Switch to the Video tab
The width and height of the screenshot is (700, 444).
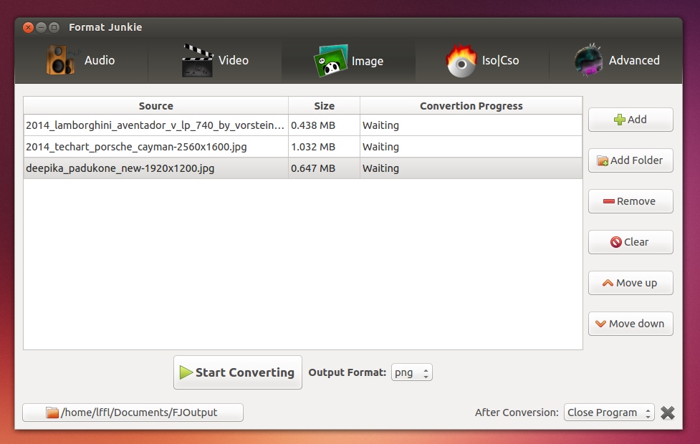click(x=215, y=60)
